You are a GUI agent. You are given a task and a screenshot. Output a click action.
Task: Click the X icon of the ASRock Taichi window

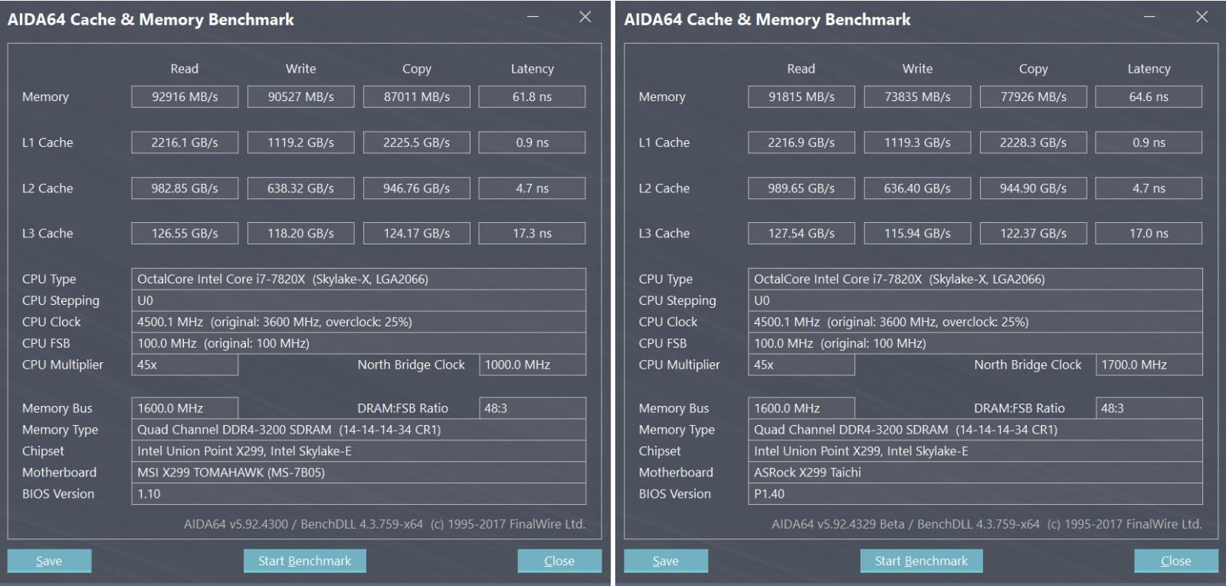[1201, 17]
